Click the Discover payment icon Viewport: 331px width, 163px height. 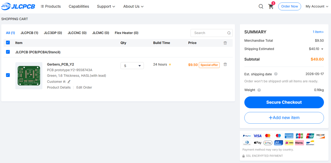pos(320,136)
